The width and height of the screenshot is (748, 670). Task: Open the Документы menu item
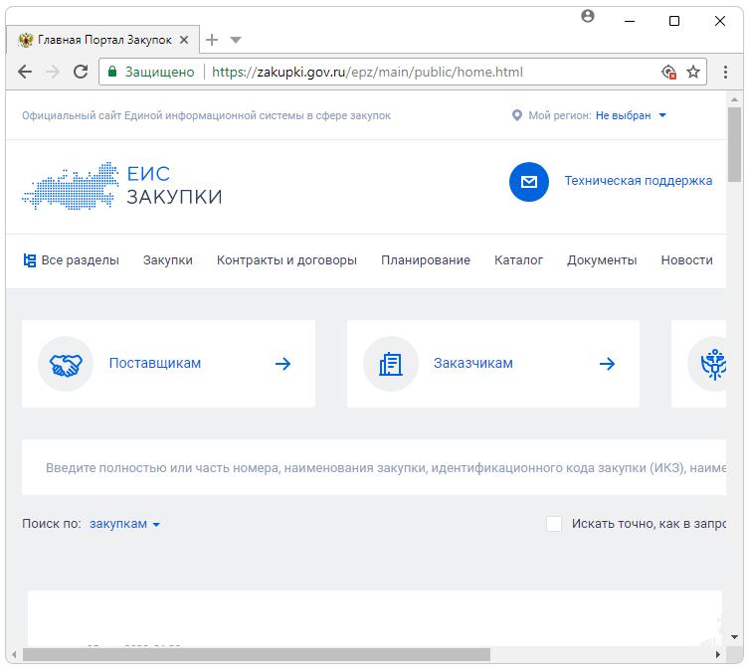(602, 260)
